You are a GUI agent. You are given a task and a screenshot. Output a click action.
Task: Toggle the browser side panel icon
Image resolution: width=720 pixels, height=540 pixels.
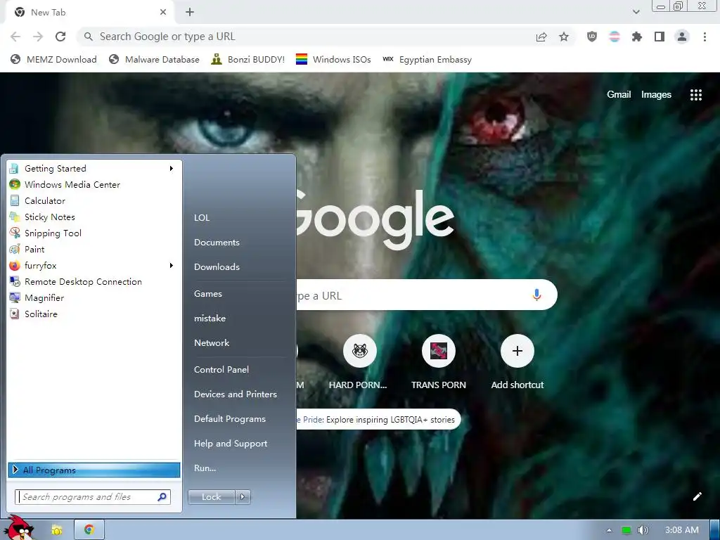(x=660, y=37)
